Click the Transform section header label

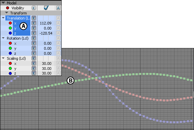[19, 13]
